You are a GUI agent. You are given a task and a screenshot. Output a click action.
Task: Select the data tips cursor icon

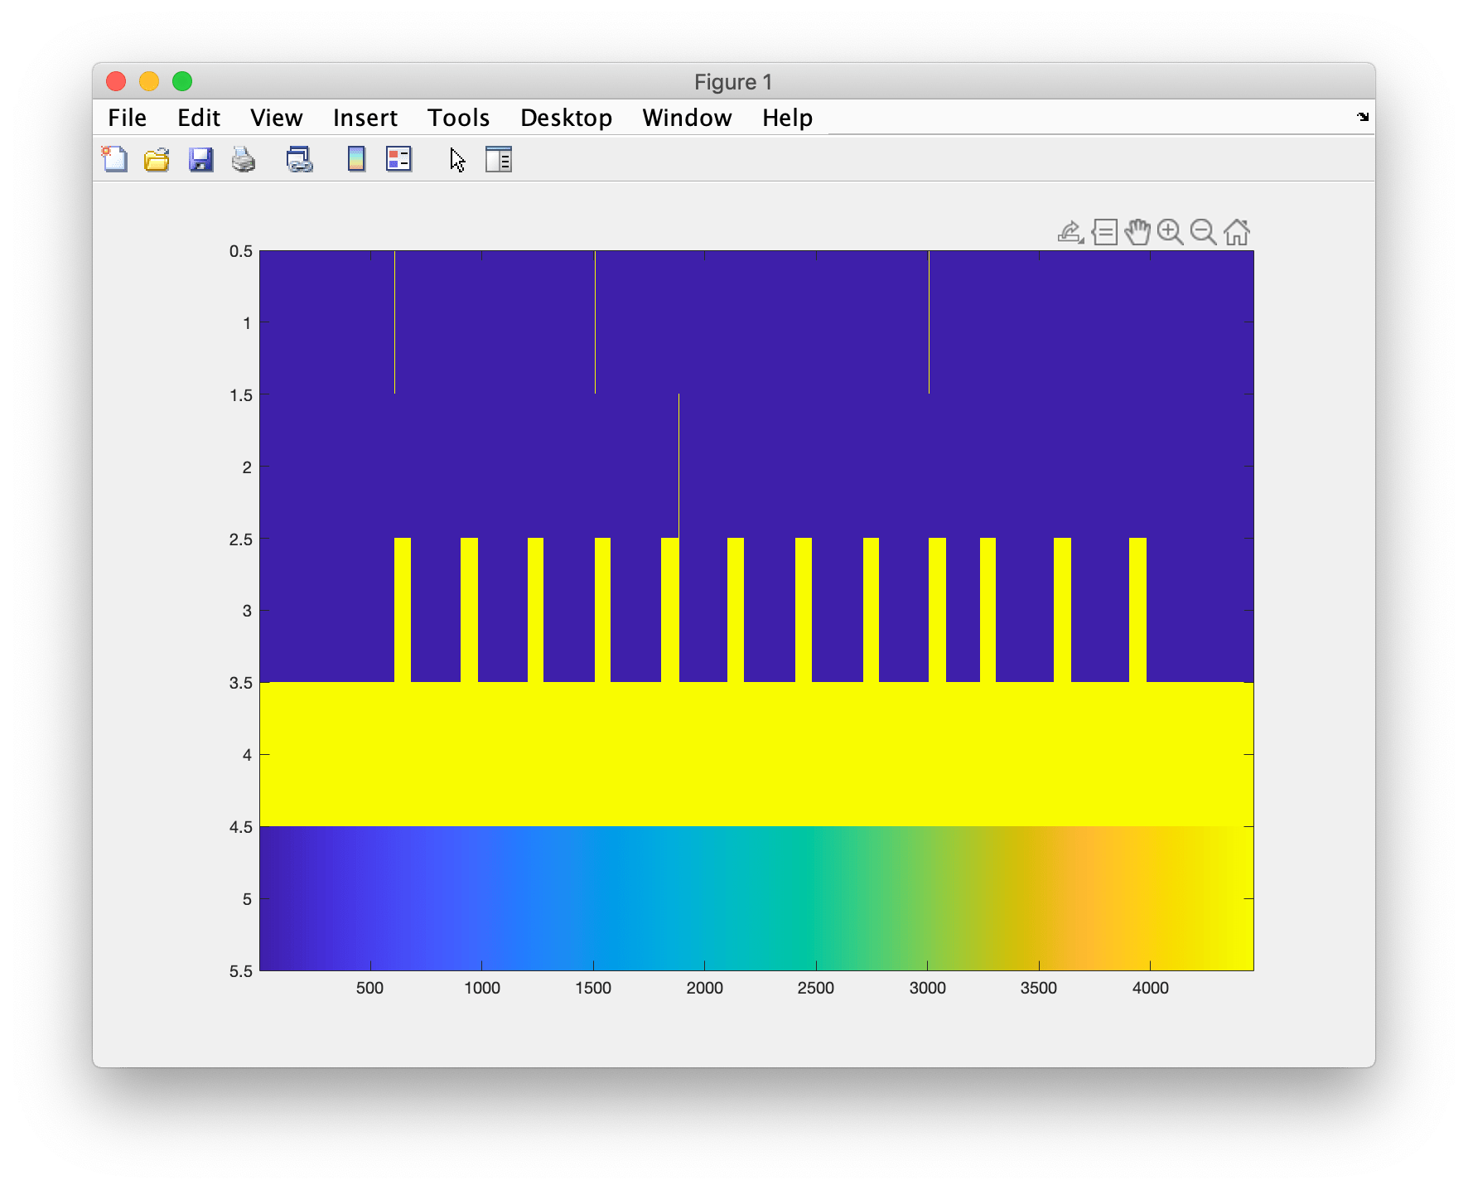(1104, 233)
